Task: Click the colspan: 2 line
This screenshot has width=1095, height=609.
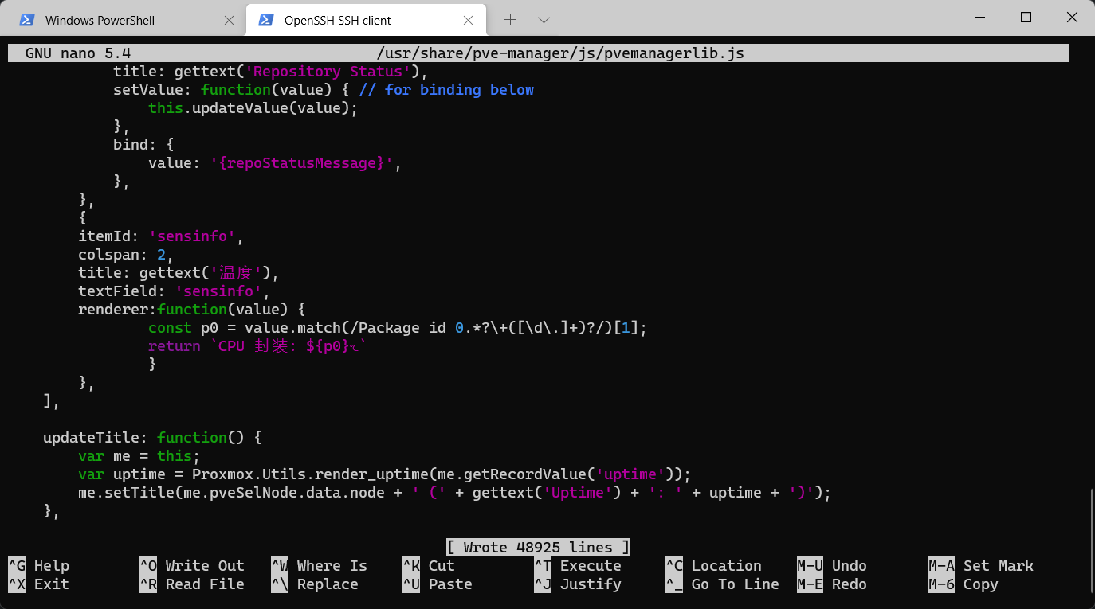Action: pyautogui.click(x=126, y=255)
